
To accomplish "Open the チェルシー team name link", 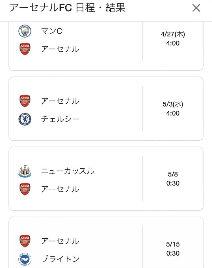I will (x=60, y=119).
